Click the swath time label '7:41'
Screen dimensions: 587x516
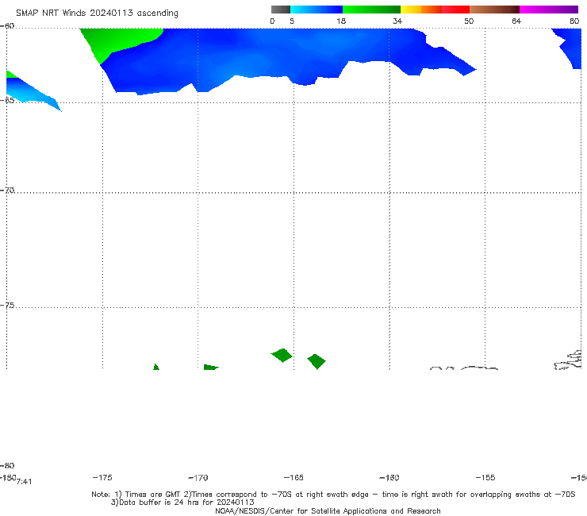(x=25, y=482)
